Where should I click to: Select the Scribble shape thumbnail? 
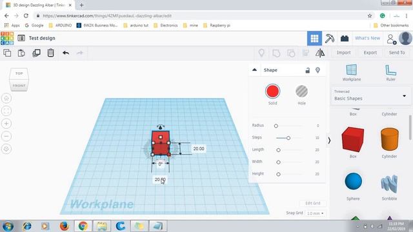coord(389,183)
